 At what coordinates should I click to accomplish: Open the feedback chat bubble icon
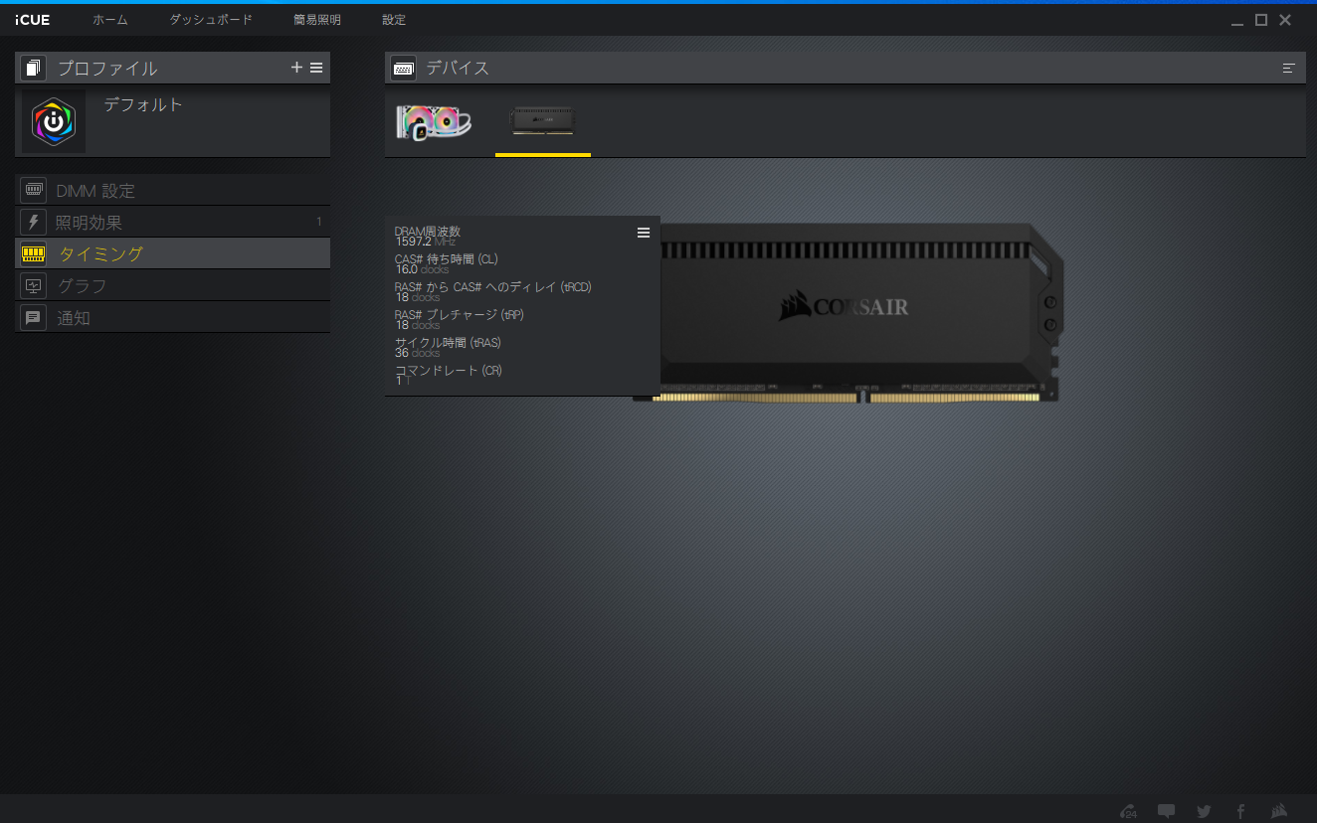[1166, 811]
